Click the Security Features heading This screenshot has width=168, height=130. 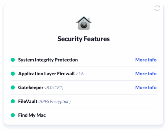click(x=83, y=39)
